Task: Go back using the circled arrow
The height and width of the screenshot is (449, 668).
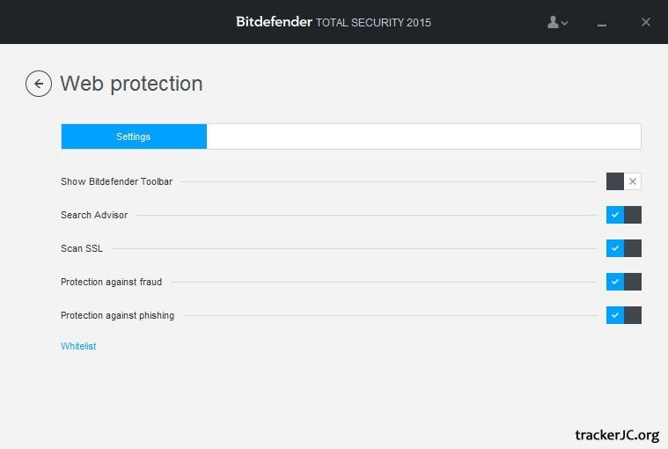Action: 39,84
